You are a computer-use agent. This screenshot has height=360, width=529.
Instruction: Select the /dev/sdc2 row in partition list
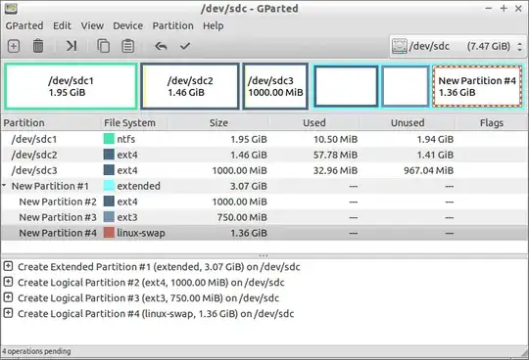(x=264, y=155)
